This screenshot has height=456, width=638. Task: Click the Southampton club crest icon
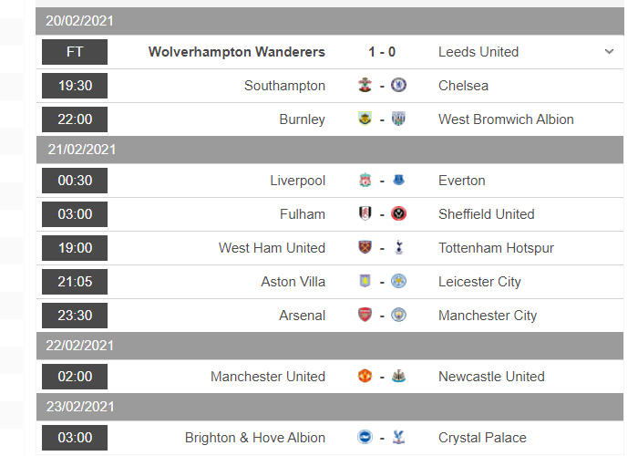[x=365, y=86]
